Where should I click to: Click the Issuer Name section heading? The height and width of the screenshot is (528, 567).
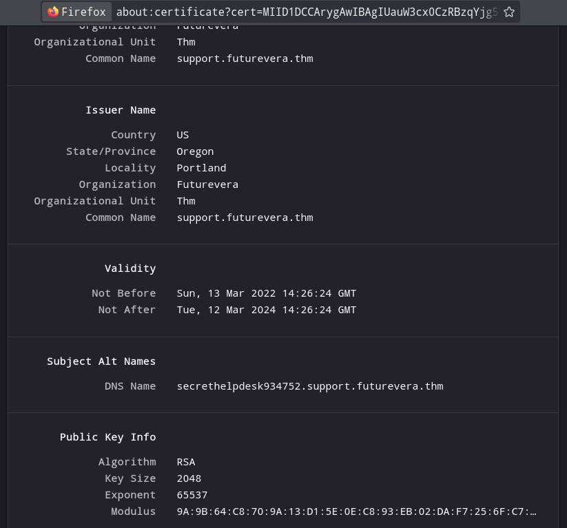coord(121,109)
